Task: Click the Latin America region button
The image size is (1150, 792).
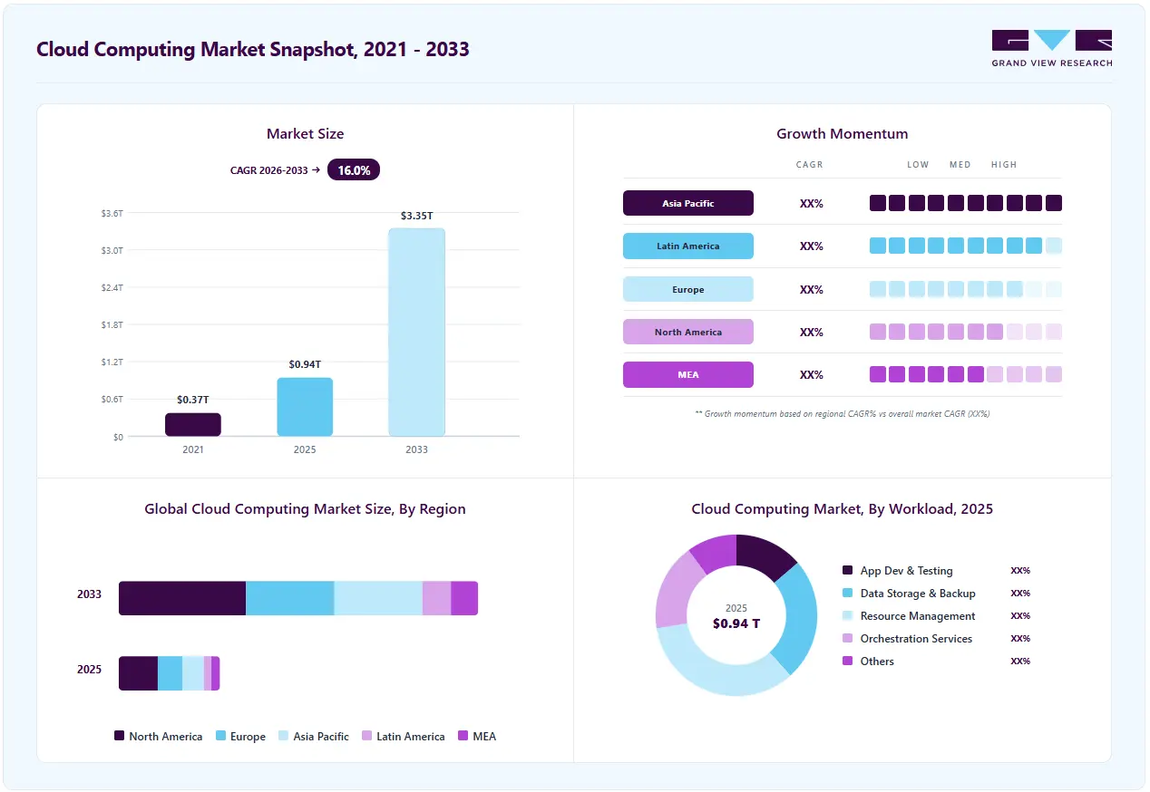Action: [x=688, y=246]
